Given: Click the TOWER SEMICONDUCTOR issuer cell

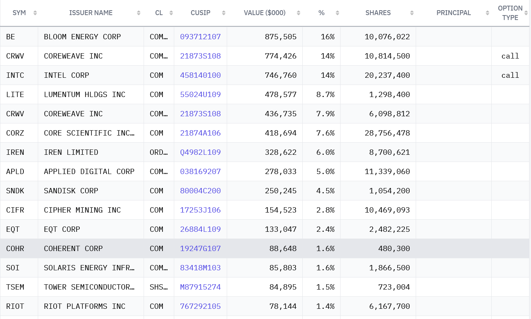Looking at the screenshot, I should pyautogui.click(x=89, y=287).
